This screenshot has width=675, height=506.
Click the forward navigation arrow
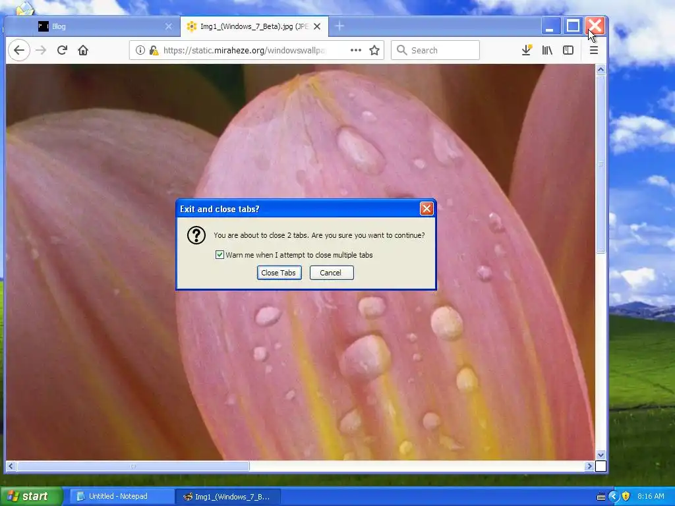41,50
